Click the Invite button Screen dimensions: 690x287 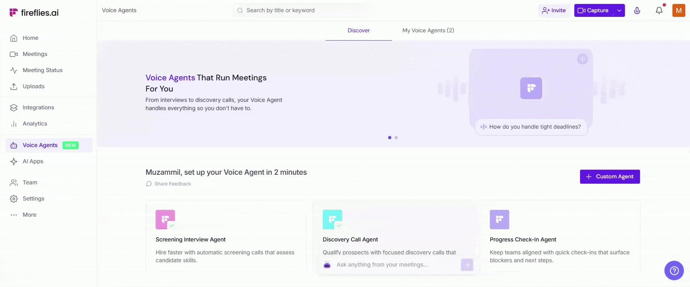pyautogui.click(x=554, y=10)
